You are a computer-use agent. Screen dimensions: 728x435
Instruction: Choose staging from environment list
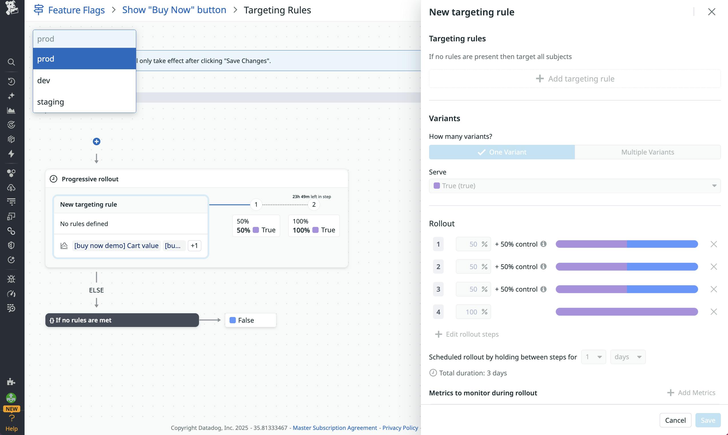coord(51,102)
